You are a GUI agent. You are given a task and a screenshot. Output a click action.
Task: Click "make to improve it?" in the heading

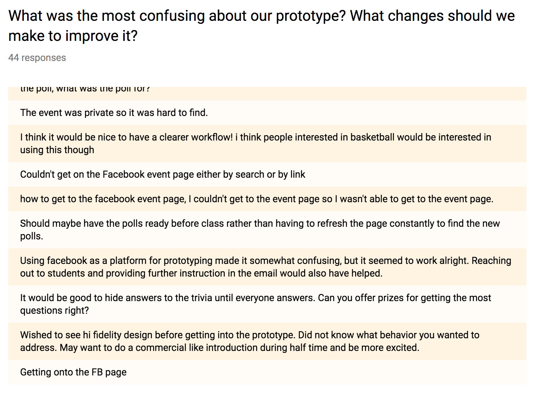tap(73, 36)
